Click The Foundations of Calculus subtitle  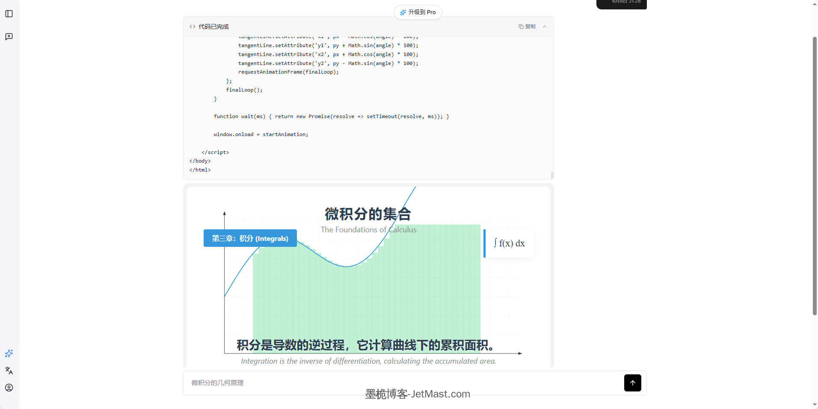[x=369, y=230]
